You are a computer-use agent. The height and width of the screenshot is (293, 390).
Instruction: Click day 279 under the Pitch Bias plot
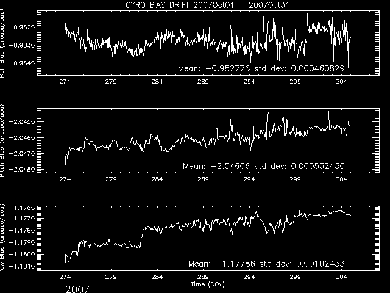(x=111, y=179)
